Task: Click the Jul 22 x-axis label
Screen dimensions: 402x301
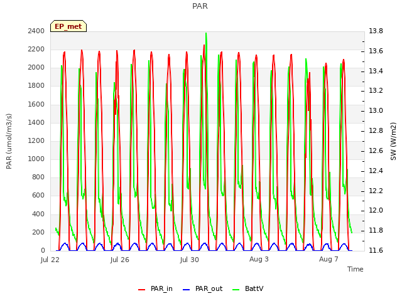Action: [x=50, y=260]
